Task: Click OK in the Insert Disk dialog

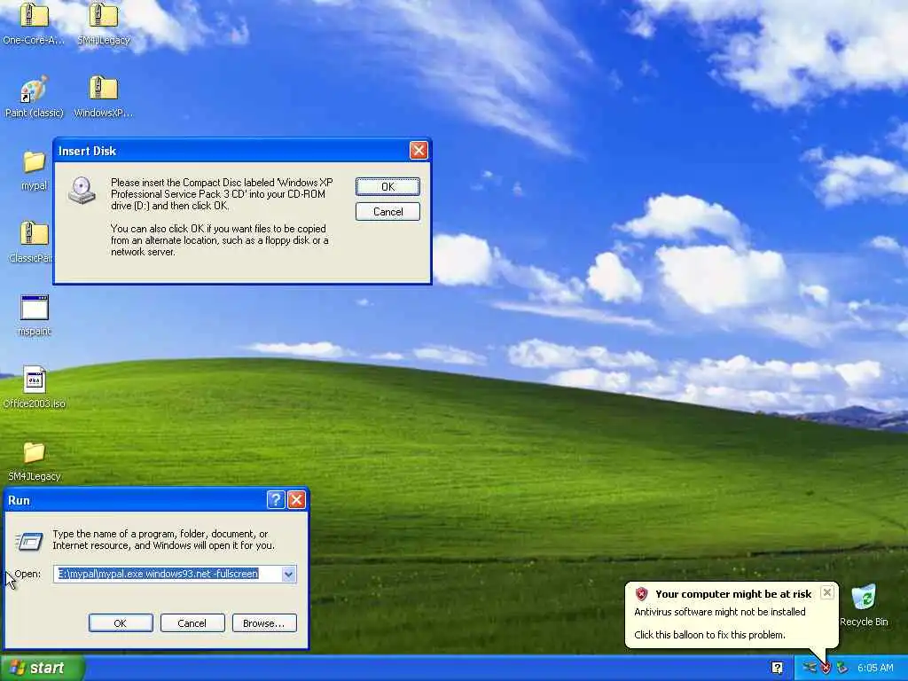Action: [x=388, y=186]
